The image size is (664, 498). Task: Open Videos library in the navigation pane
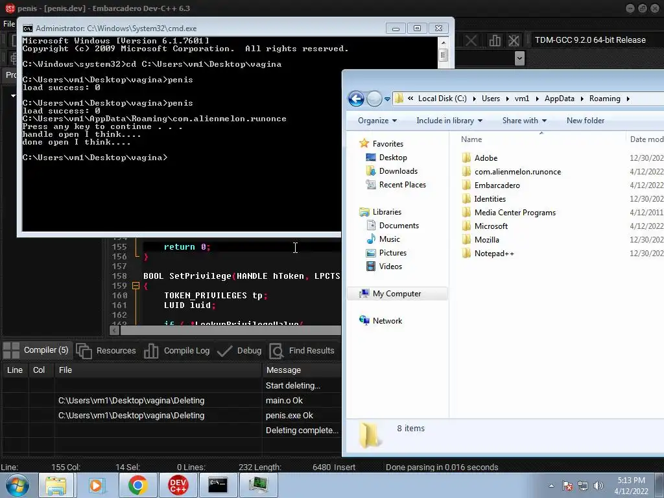(x=390, y=267)
